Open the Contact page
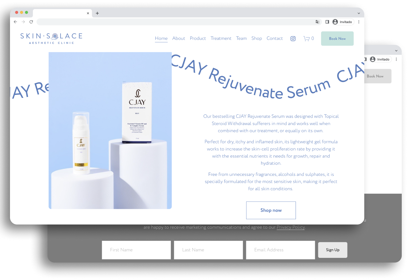 click(275, 38)
